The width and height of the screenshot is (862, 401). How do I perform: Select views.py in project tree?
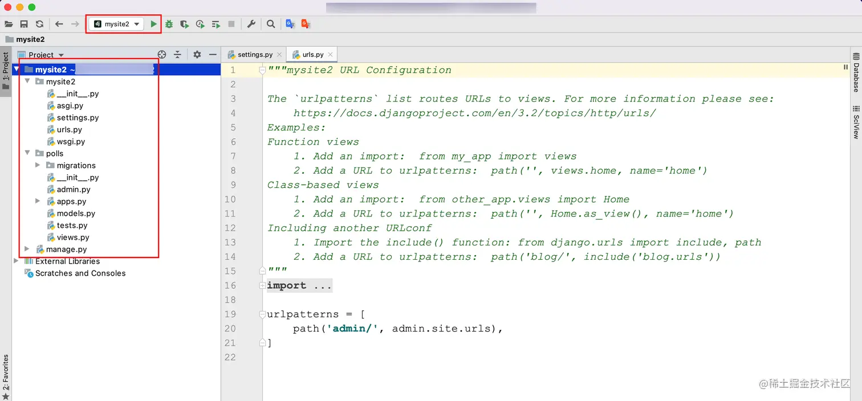(x=73, y=237)
